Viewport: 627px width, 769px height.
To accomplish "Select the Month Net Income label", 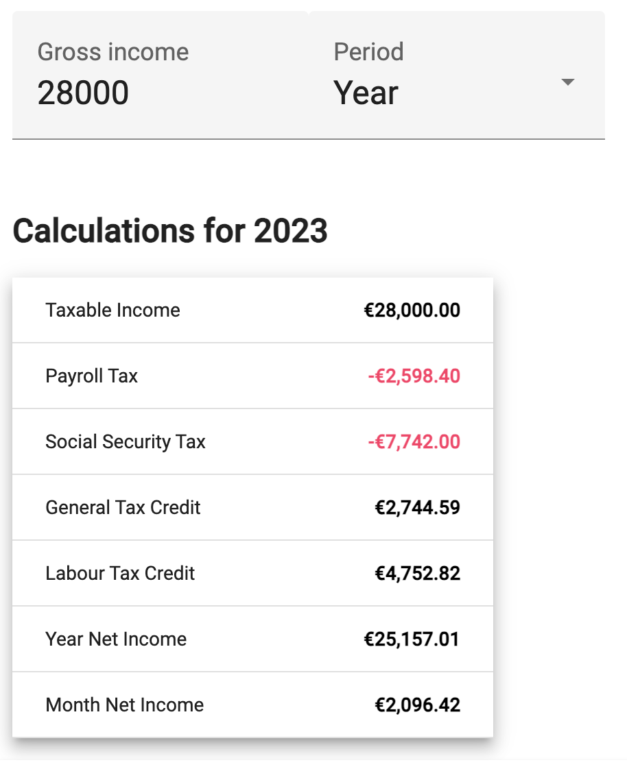I will 124,705.
